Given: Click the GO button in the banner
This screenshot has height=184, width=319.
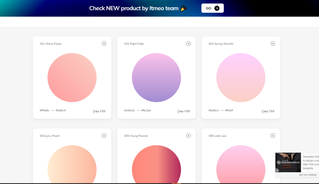Looking at the screenshot, I should tap(212, 8).
